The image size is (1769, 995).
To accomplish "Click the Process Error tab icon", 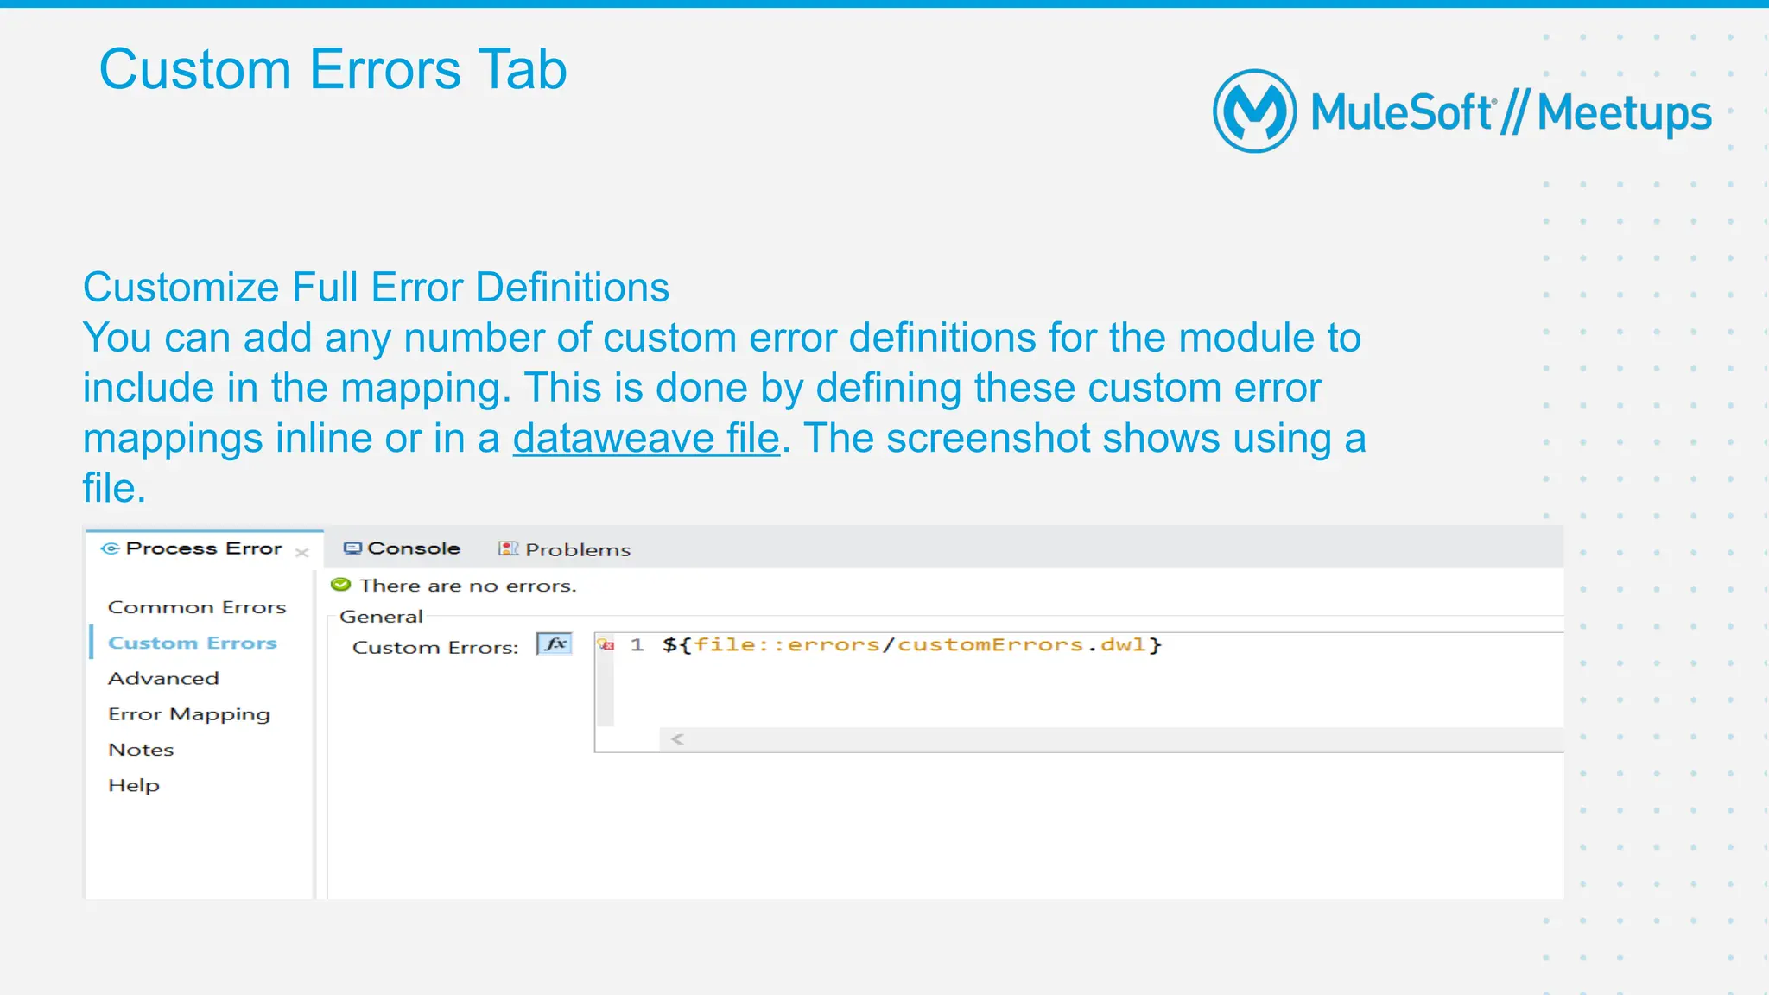I will pos(110,548).
